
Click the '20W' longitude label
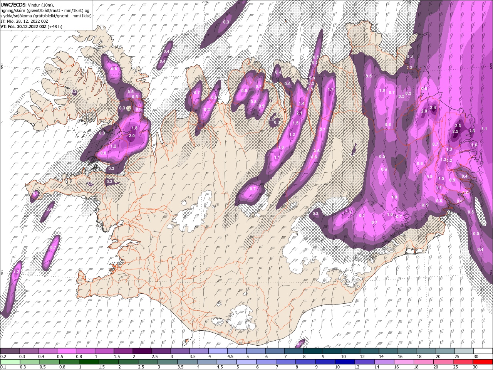(x=205, y=2)
